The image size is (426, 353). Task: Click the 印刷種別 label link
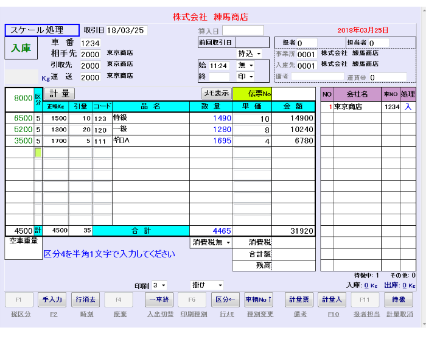point(194,314)
